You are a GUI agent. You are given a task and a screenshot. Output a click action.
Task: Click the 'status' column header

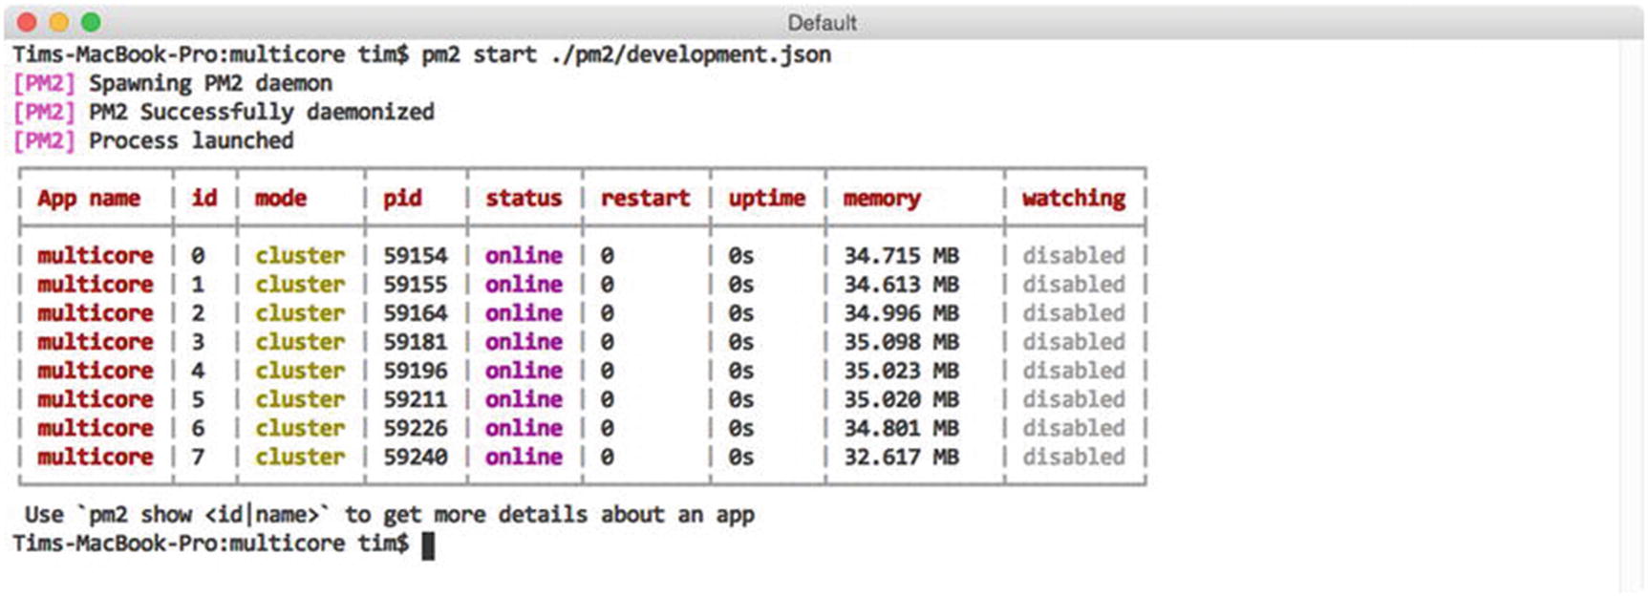point(524,199)
